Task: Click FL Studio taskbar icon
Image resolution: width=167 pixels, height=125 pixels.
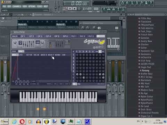Action: (47, 122)
